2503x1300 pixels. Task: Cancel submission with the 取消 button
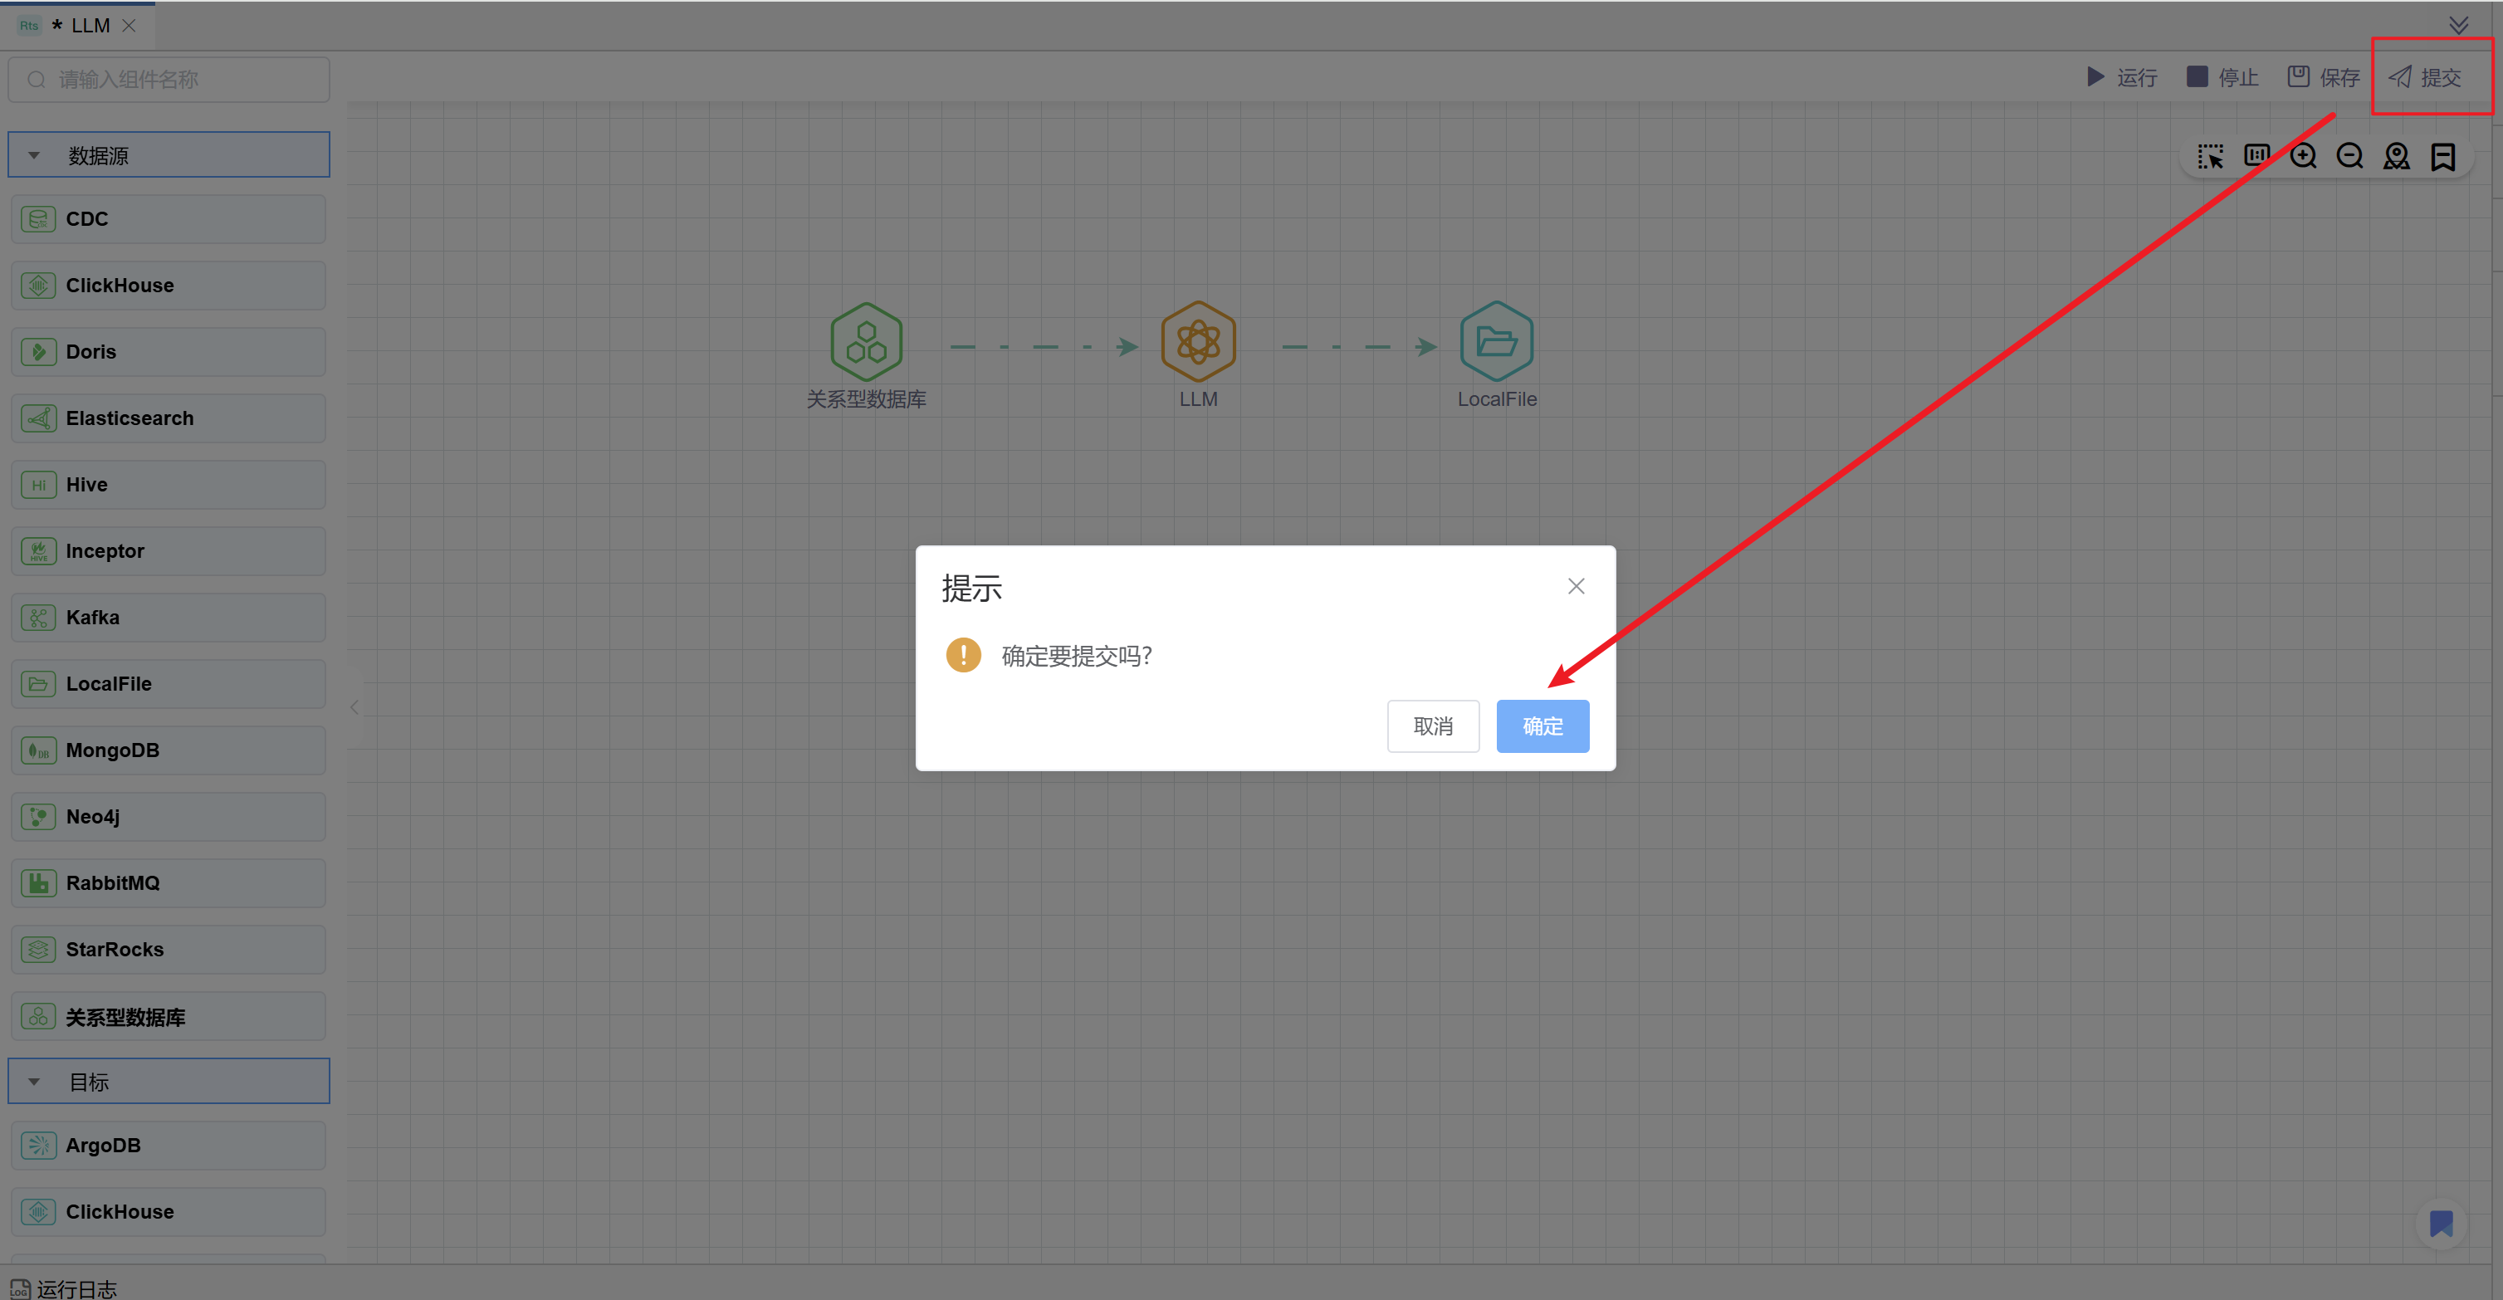coord(1433,726)
